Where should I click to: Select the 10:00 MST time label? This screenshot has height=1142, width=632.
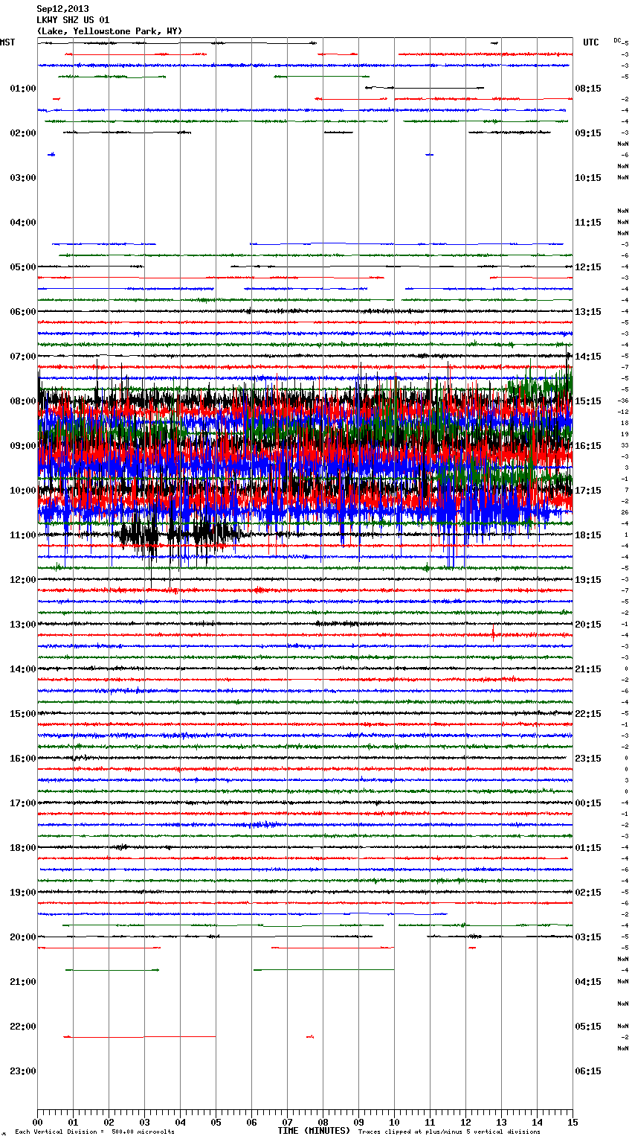[23, 491]
